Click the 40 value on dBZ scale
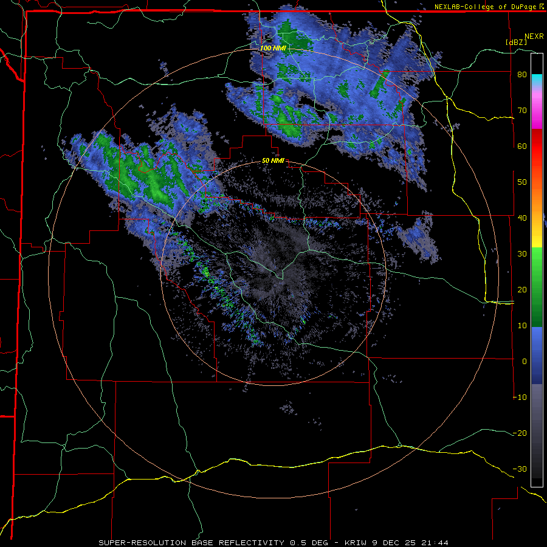 click(522, 218)
